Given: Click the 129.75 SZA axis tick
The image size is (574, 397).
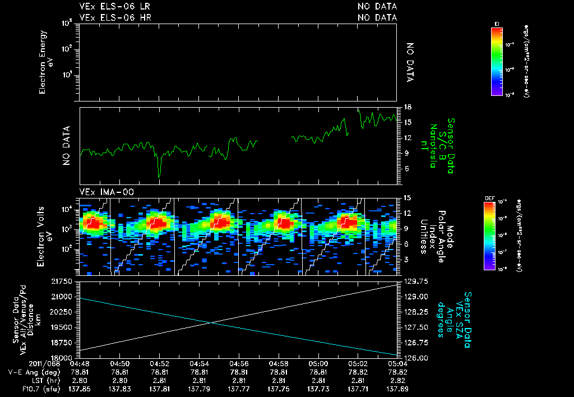Looking at the screenshot, I should pyautogui.click(x=416, y=281).
